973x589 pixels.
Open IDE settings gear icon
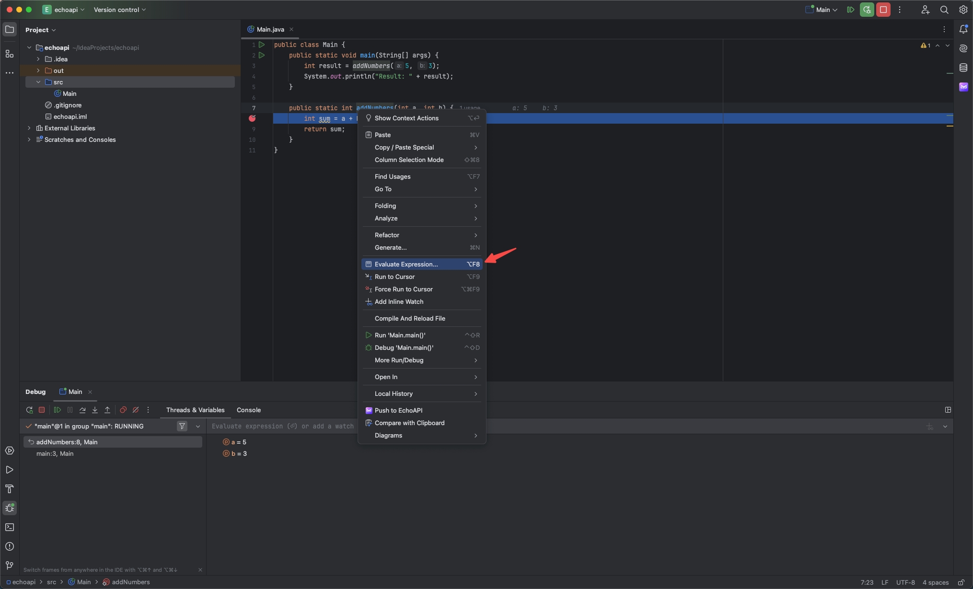pyautogui.click(x=963, y=10)
